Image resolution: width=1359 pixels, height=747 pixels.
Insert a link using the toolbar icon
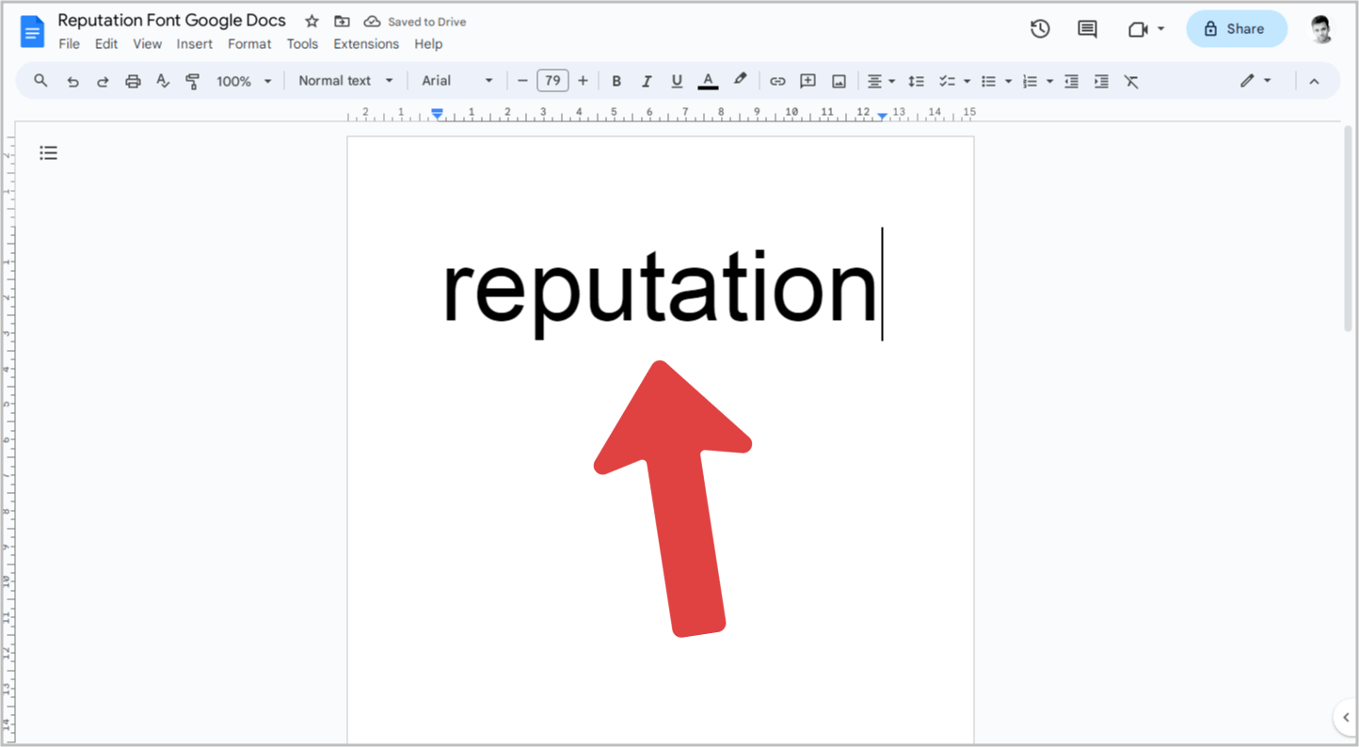point(777,81)
